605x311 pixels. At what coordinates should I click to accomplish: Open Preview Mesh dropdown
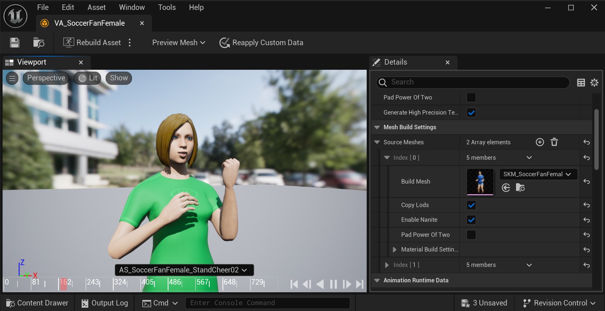[x=179, y=43]
